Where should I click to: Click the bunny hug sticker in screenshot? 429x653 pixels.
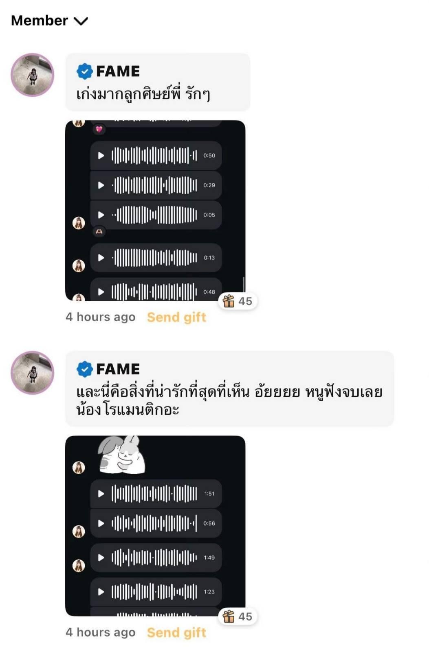tap(121, 455)
